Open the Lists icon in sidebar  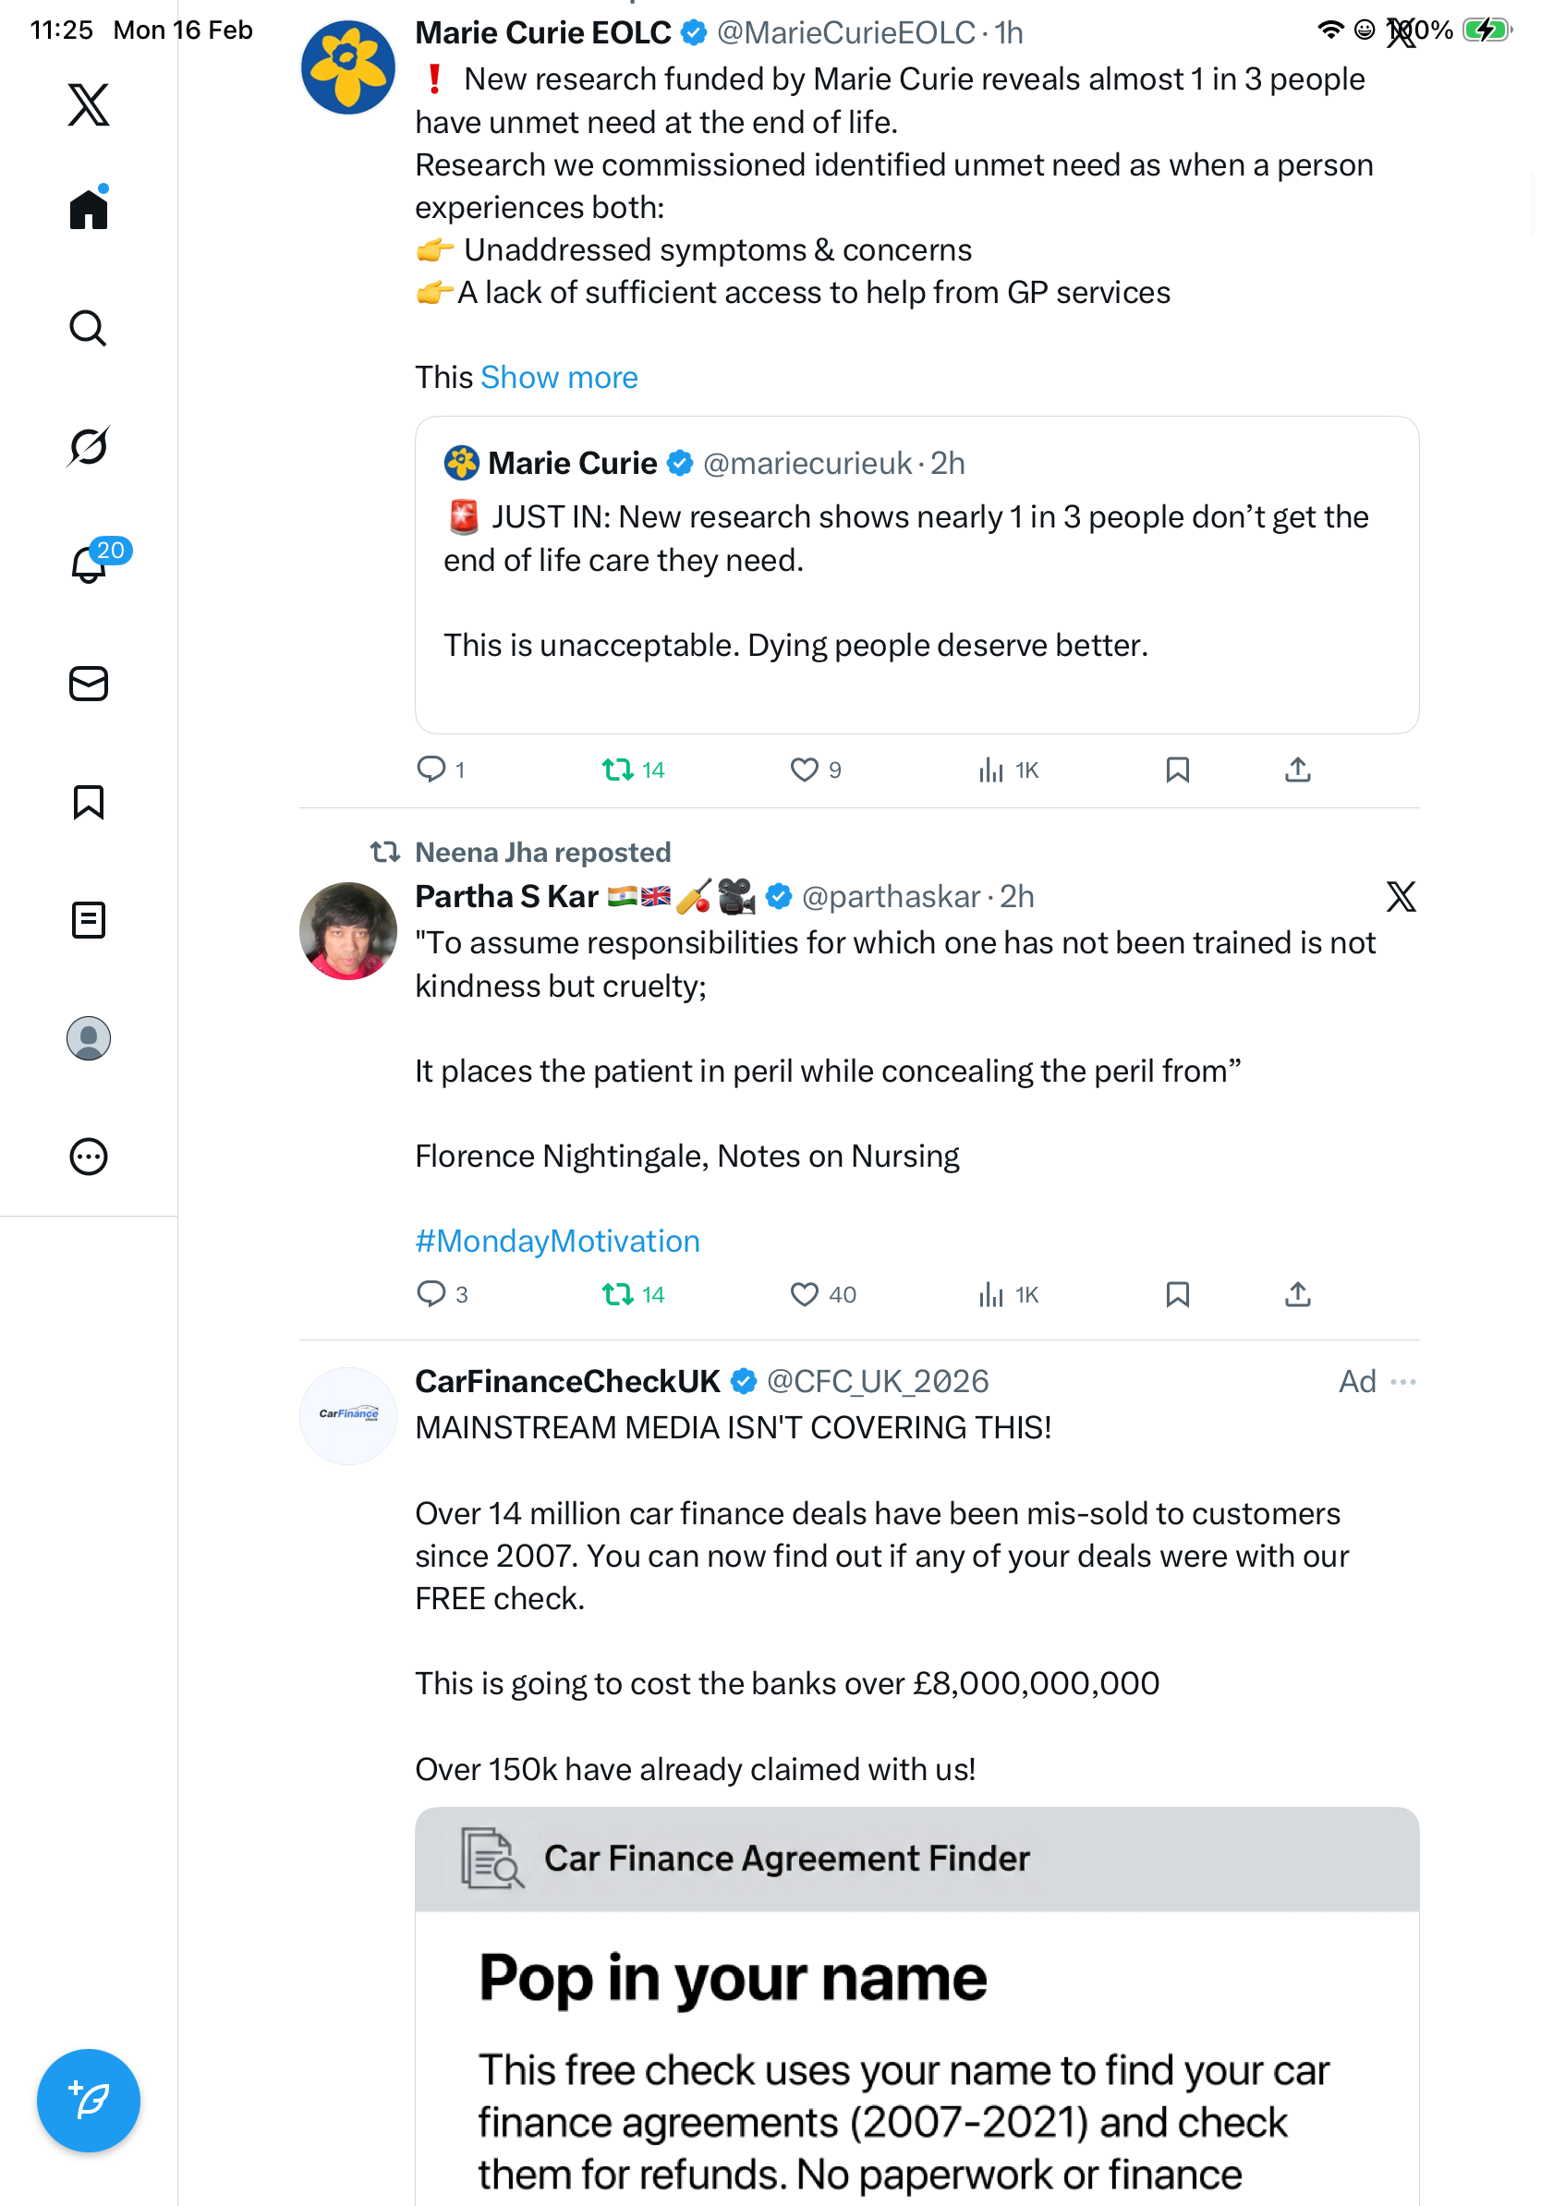pos(89,919)
